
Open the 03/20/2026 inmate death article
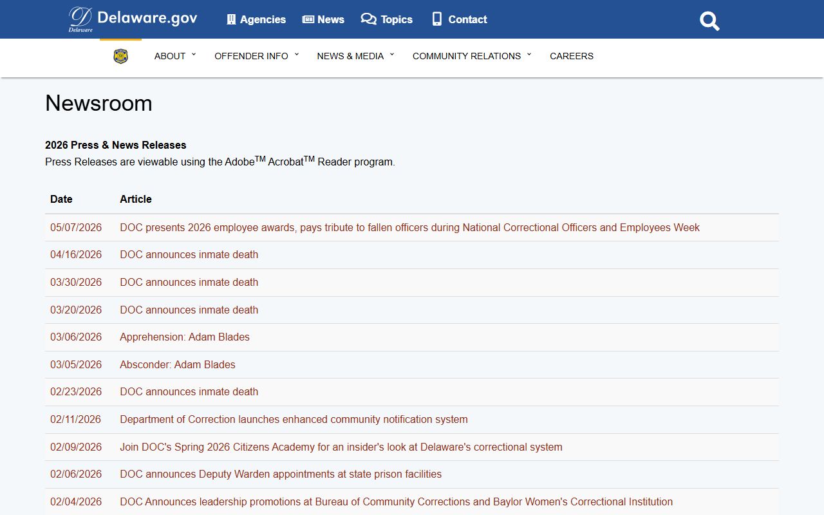point(189,310)
